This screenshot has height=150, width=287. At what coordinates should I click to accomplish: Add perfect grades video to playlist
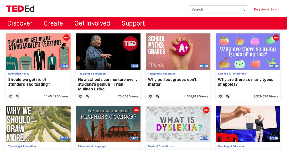click(x=158, y=96)
